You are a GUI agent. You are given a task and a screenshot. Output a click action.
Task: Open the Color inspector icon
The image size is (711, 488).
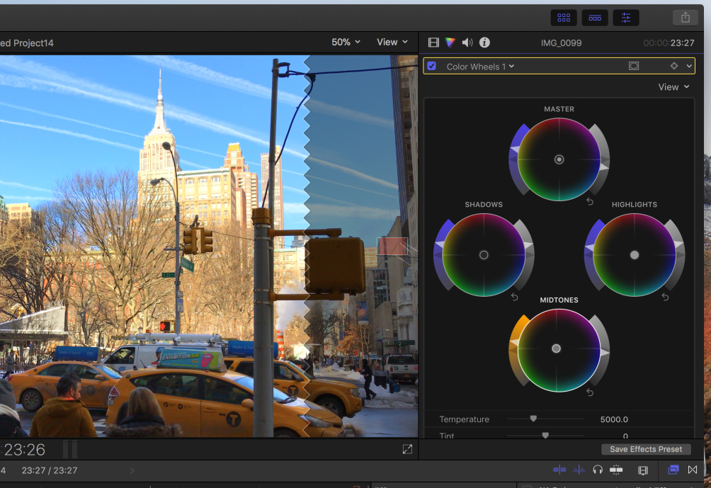(x=450, y=42)
